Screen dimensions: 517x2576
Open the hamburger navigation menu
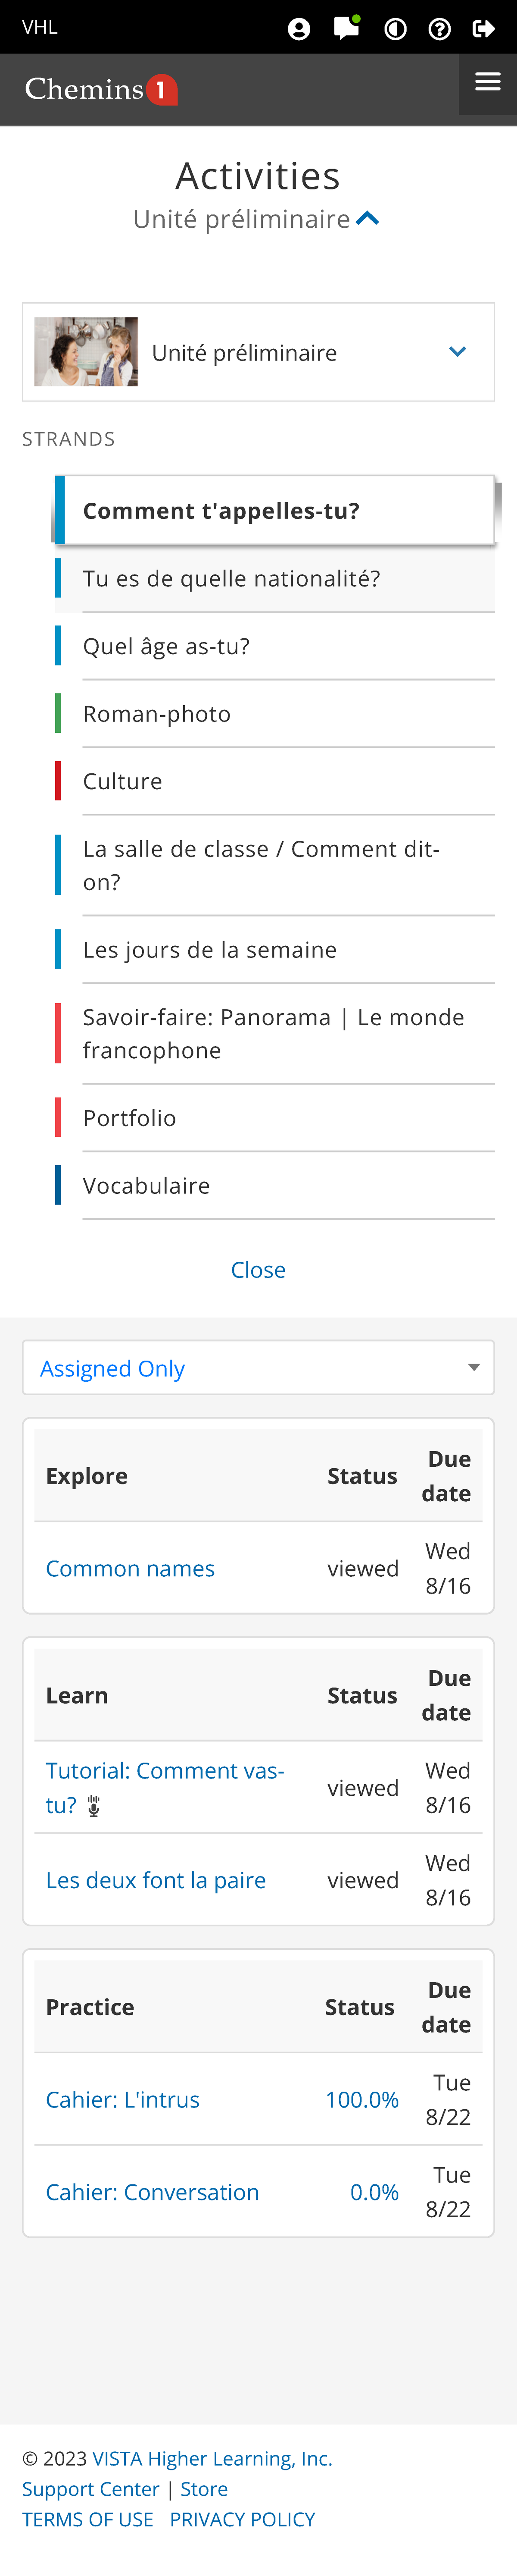click(487, 83)
